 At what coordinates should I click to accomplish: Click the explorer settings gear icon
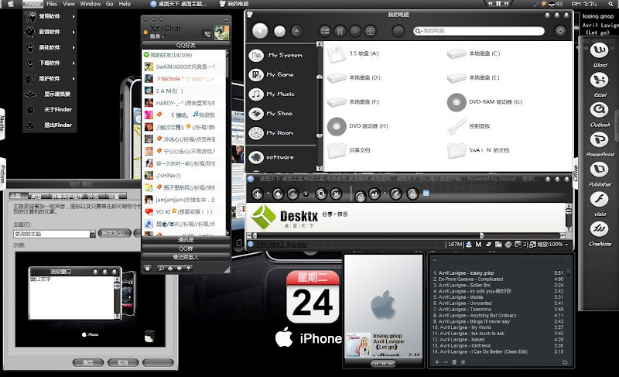point(560,31)
